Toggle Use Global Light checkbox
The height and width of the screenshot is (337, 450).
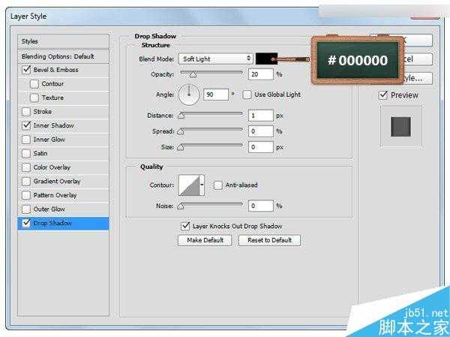(x=247, y=95)
